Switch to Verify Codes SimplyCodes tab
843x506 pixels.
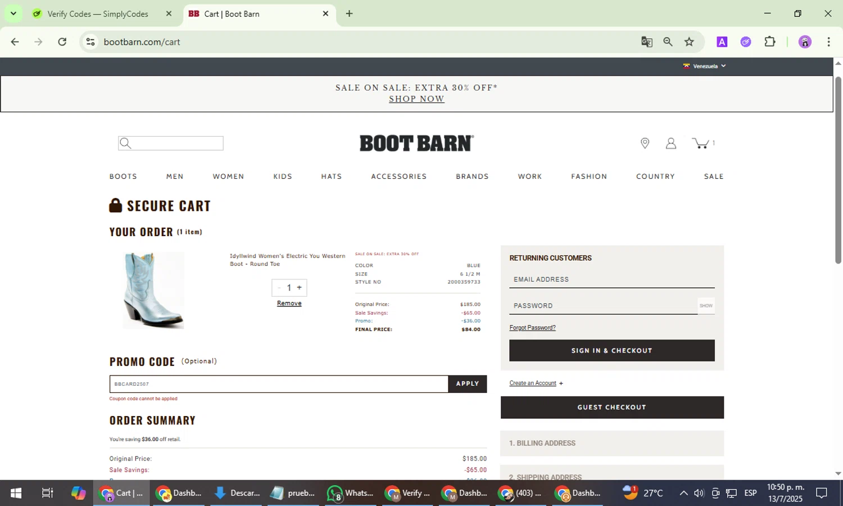(x=98, y=13)
